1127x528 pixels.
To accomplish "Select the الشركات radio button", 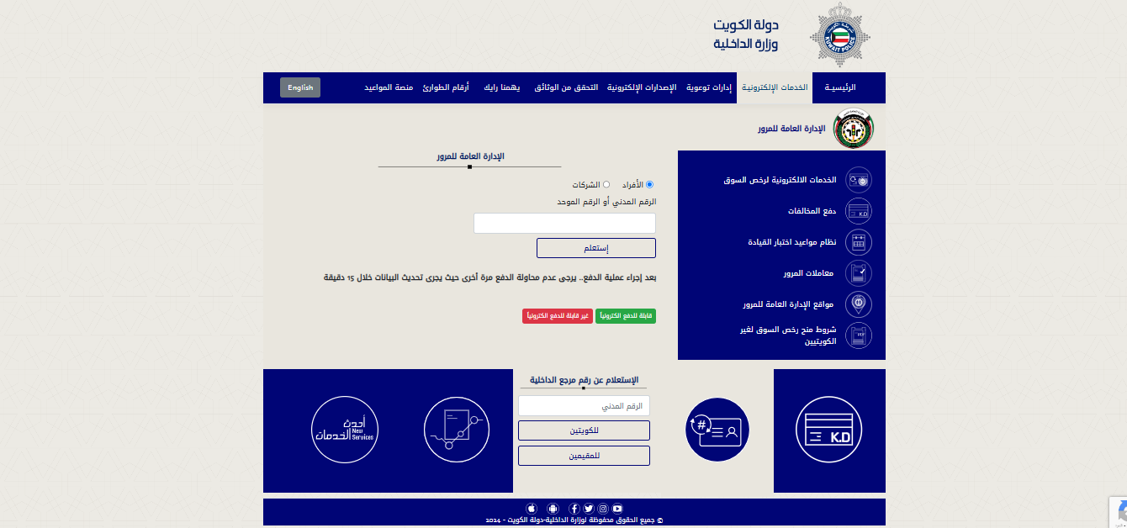I will (606, 184).
